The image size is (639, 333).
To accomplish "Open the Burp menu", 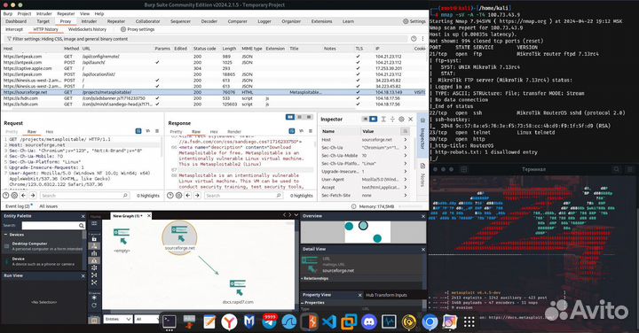I will coord(8,13).
